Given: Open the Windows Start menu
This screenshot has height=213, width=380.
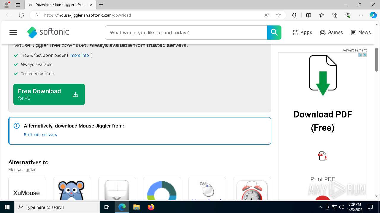Looking at the screenshot, I should (x=7, y=207).
